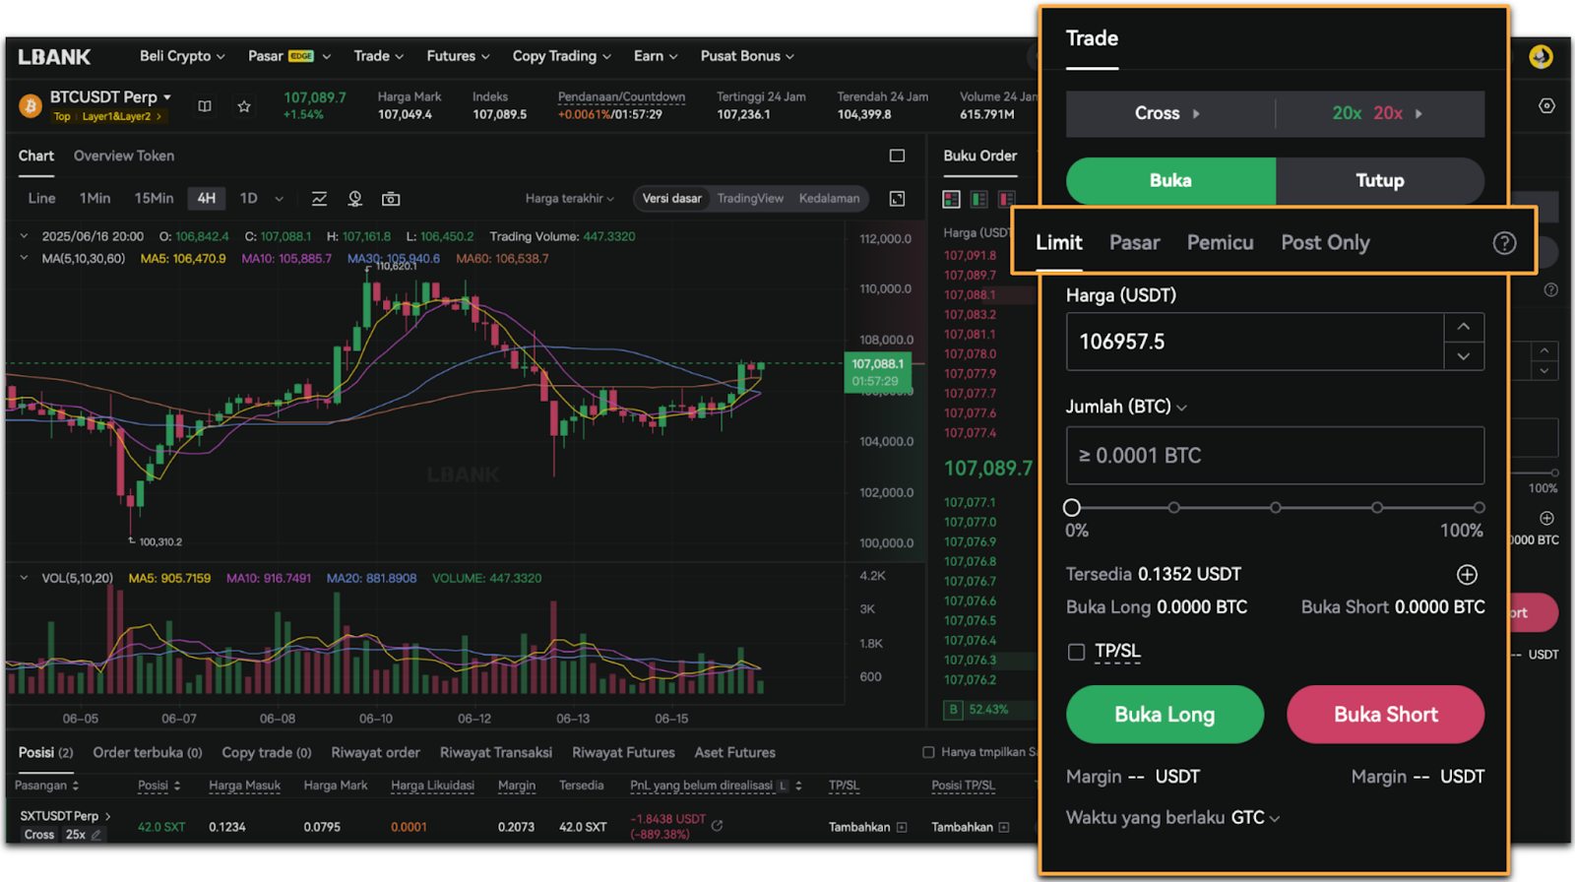Click the help question mark icon
Viewport: 1575px width, 882px height.
[x=1504, y=243]
